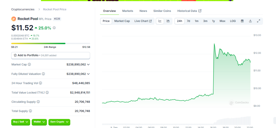Click the info icon beside 25.0% change
The image size is (276, 128).
click(54, 28)
